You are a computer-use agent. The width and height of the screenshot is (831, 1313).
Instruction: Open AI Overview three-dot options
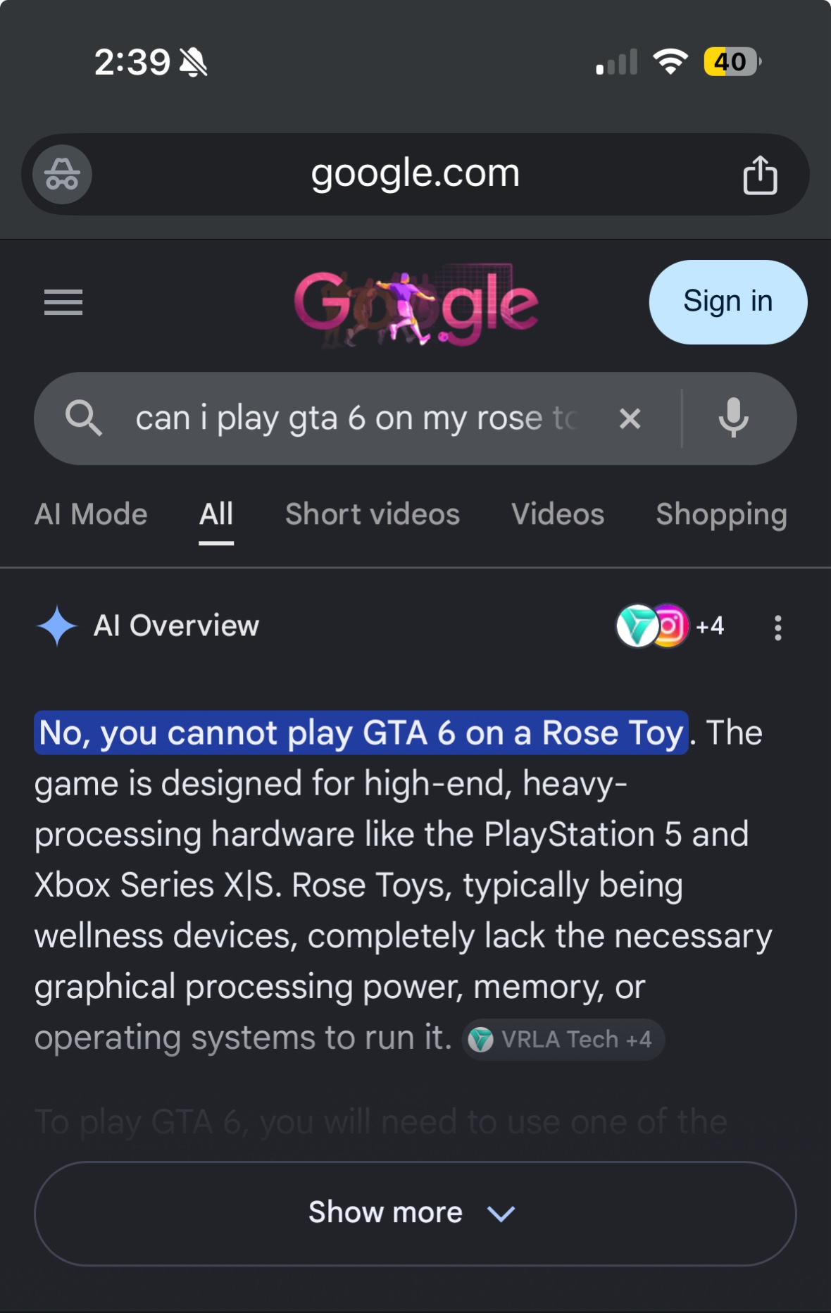(x=777, y=627)
